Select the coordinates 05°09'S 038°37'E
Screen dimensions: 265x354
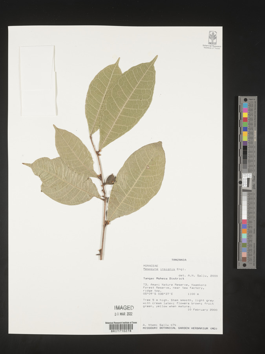tap(158, 294)
